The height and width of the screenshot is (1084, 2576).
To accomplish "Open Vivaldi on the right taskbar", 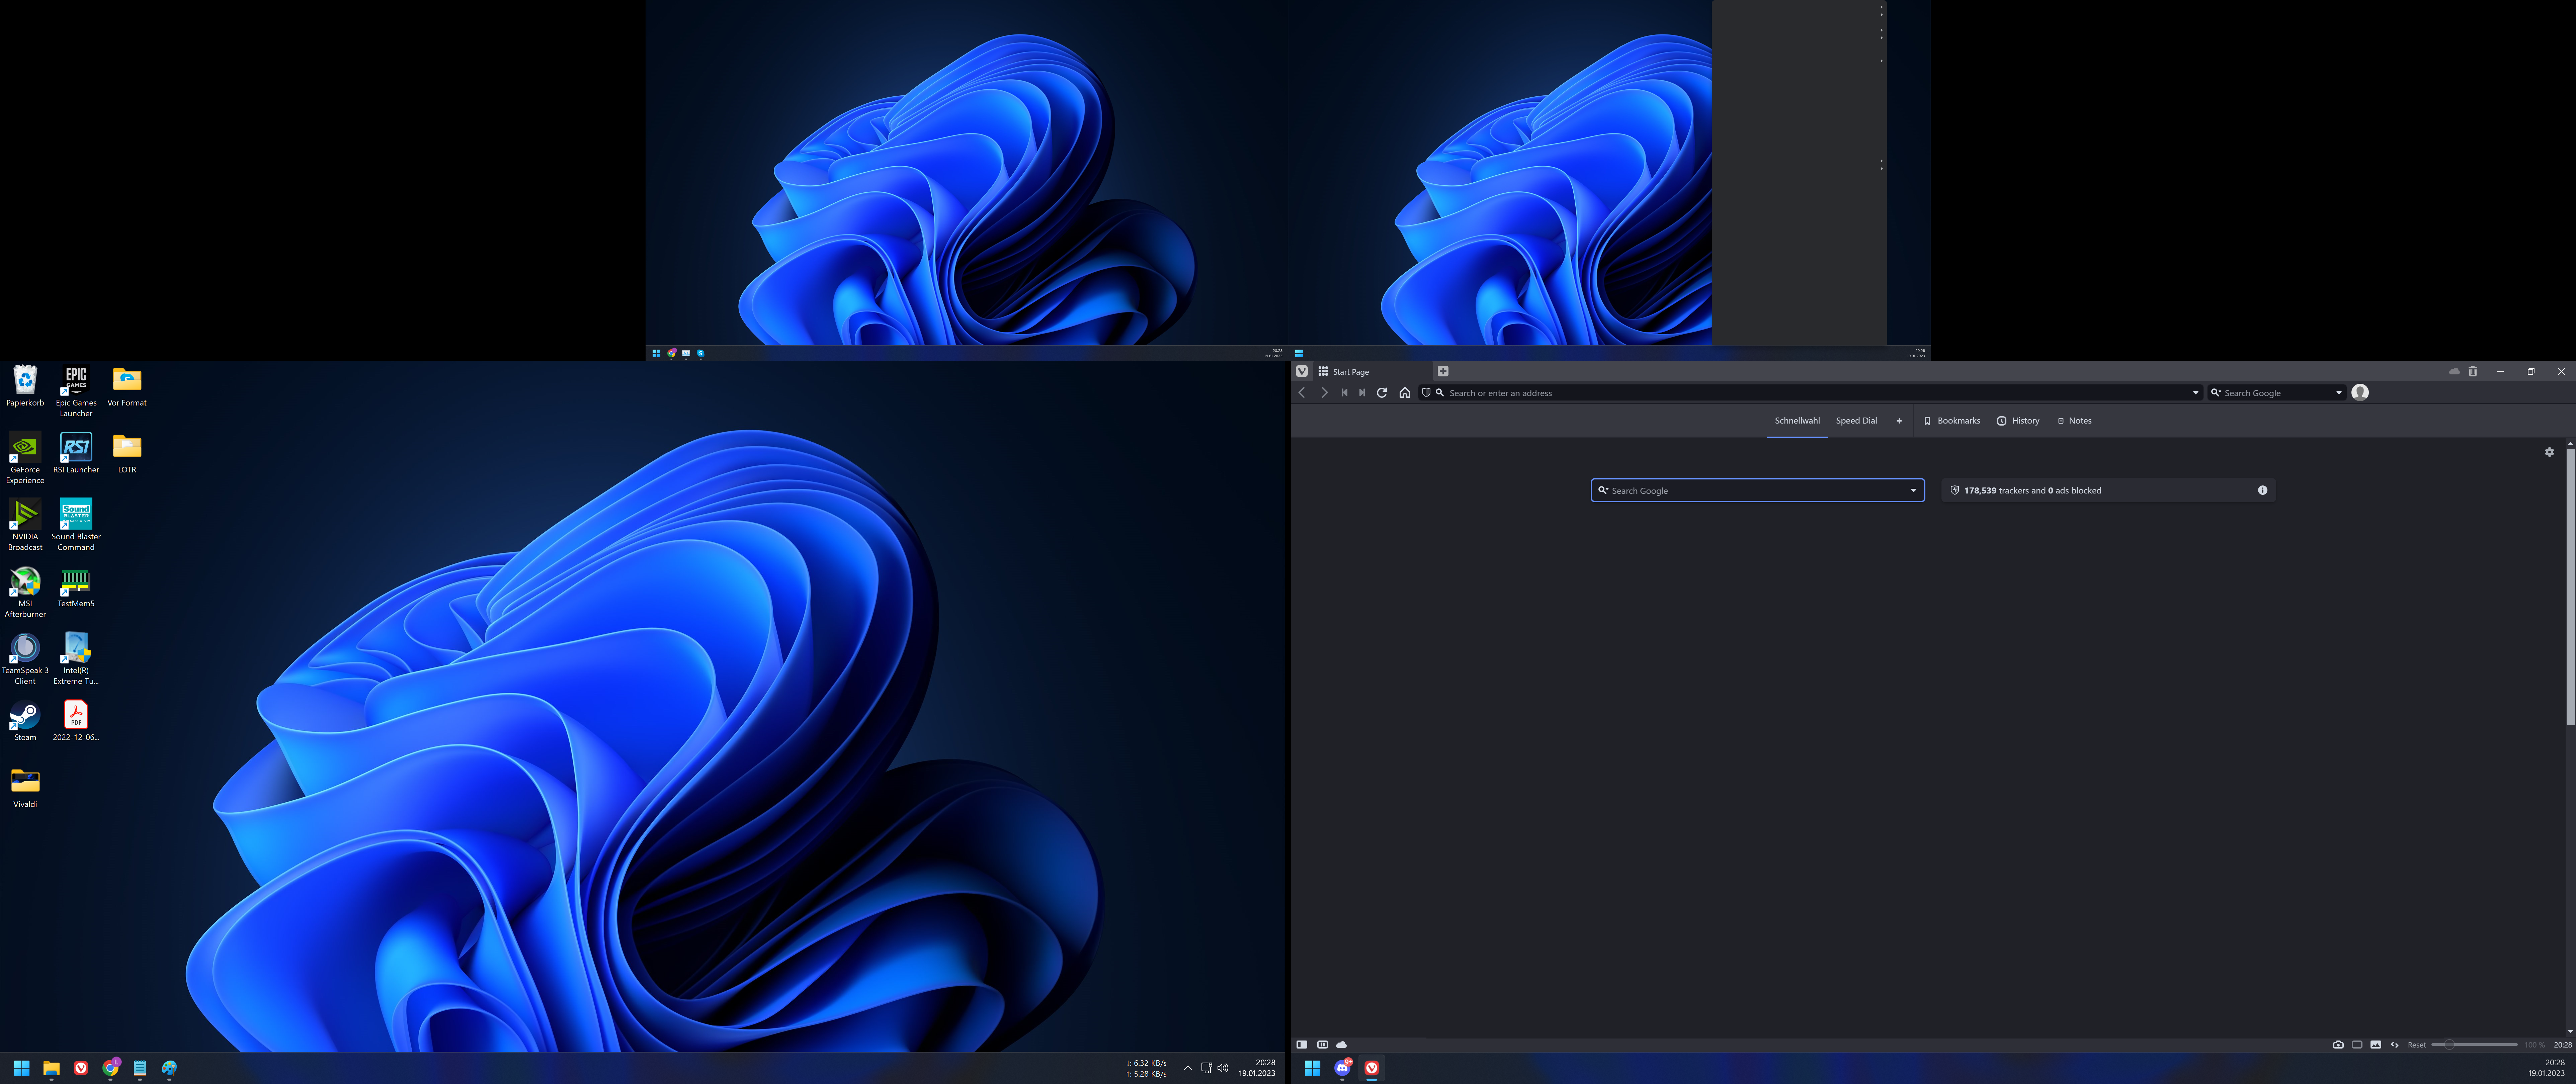I will 1372,1068.
